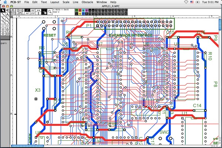Click the horizontal scrollbar thumb

(27, 146)
